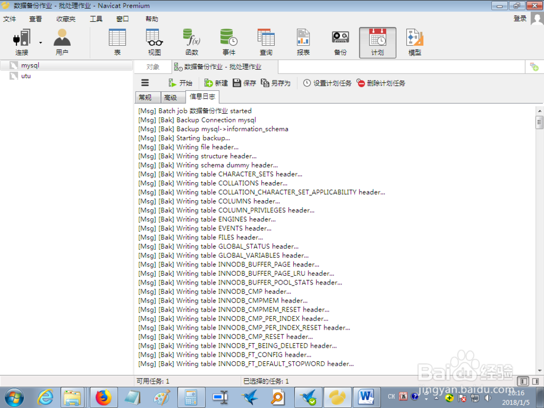Open the 窗口 menu
The height and width of the screenshot is (408, 544).
click(122, 18)
